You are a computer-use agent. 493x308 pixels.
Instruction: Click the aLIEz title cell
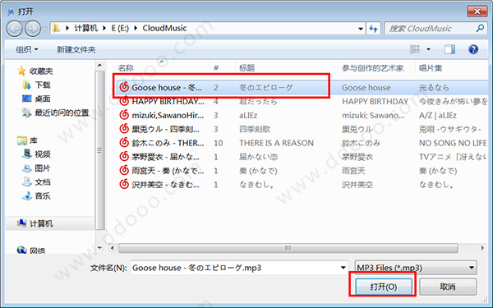coord(248,115)
